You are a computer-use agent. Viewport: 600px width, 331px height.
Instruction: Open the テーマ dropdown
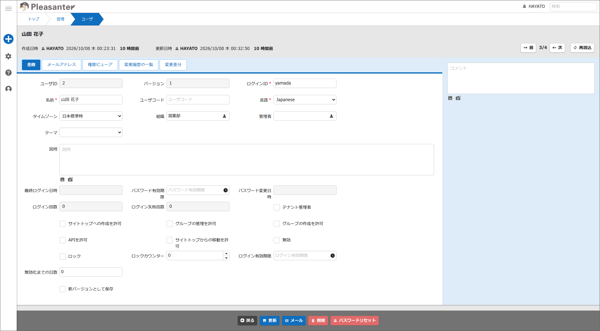tap(91, 132)
